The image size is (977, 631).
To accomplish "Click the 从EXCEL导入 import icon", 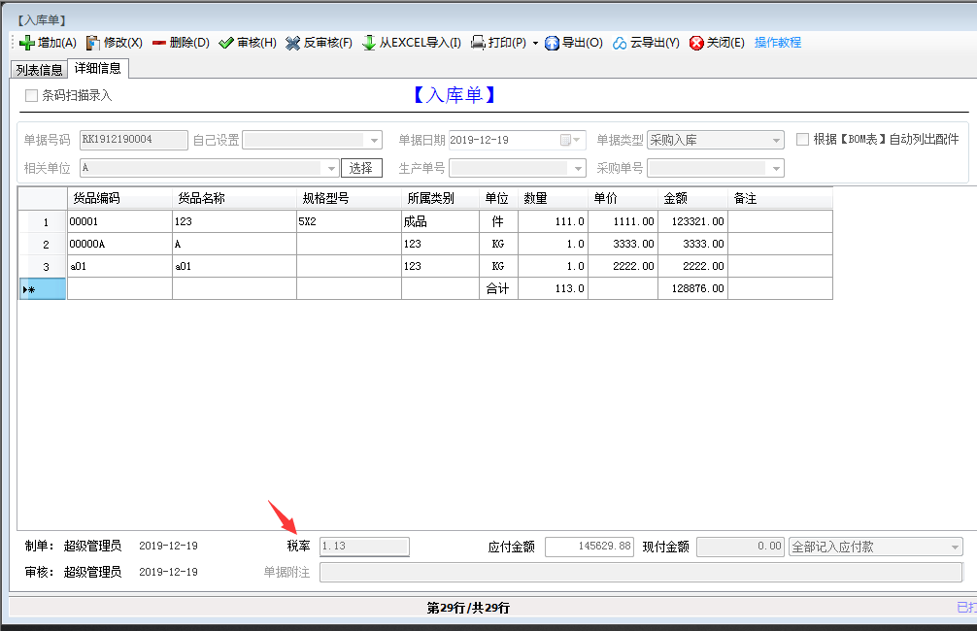I will click(370, 42).
